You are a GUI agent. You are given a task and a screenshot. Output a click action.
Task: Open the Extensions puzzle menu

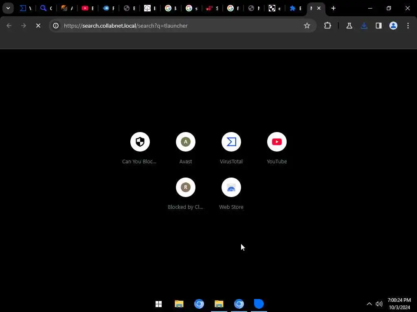click(x=328, y=26)
